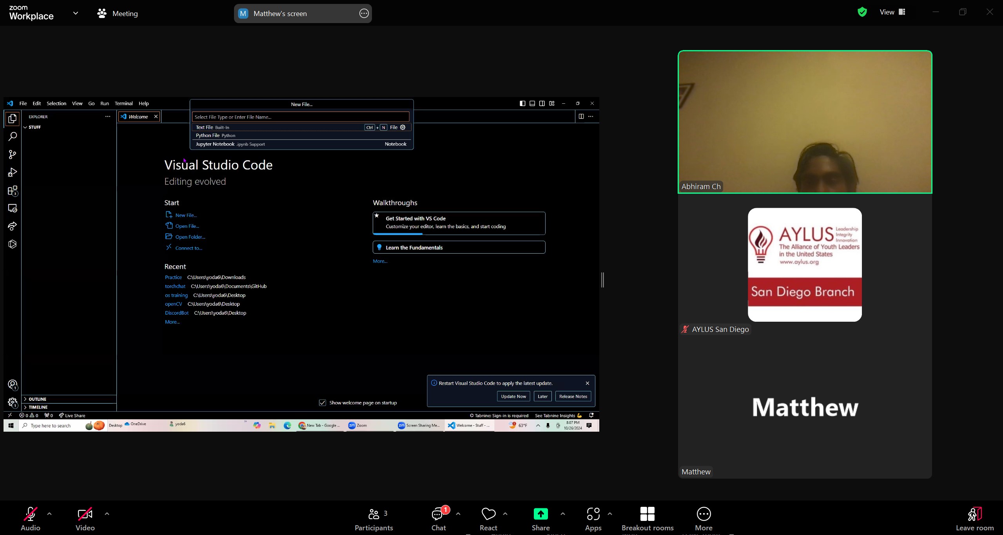Click the split editor right icon

pos(581,116)
